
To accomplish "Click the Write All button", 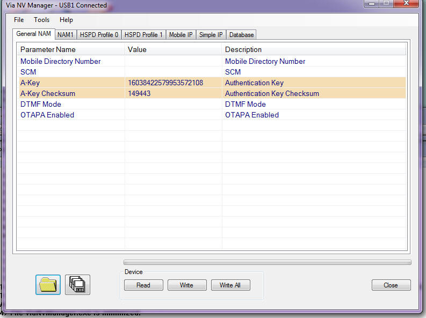I will point(230,285).
